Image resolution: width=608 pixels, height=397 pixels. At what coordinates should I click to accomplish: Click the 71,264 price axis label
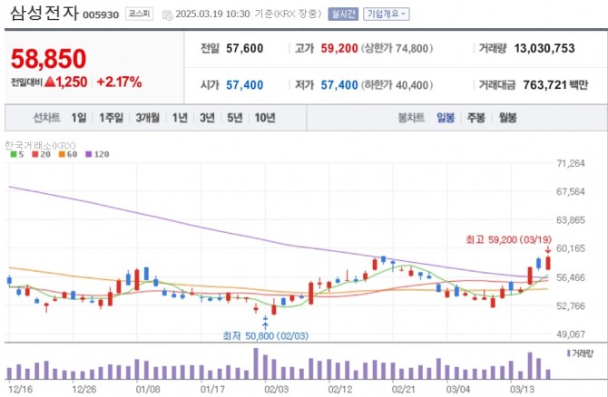pyautogui.click(x=571, y=163)
